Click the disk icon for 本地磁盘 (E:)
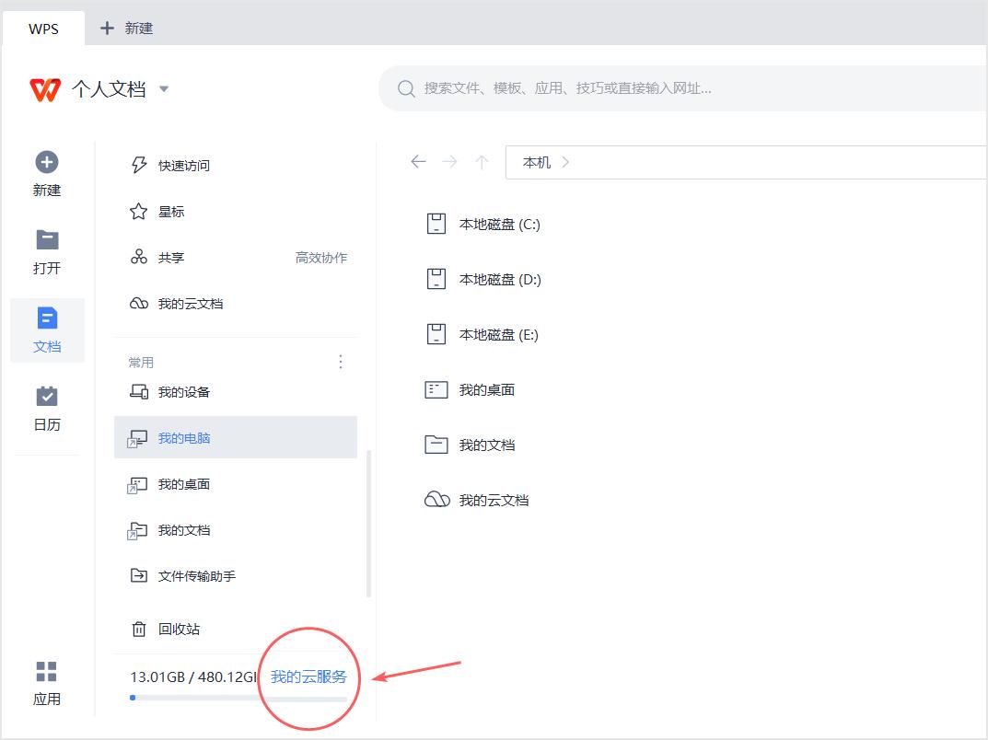988x740 pixels. tap(436, 334)
